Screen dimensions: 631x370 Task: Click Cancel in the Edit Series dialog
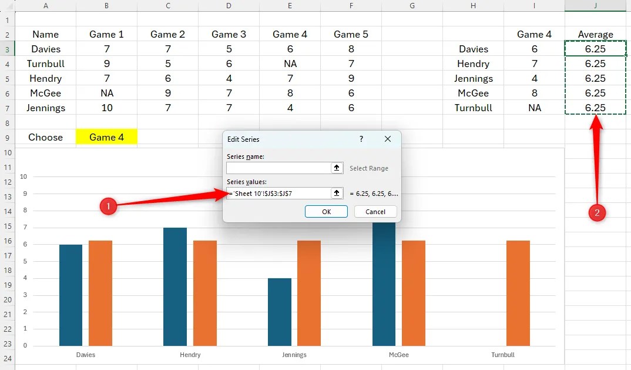(375, 211)
